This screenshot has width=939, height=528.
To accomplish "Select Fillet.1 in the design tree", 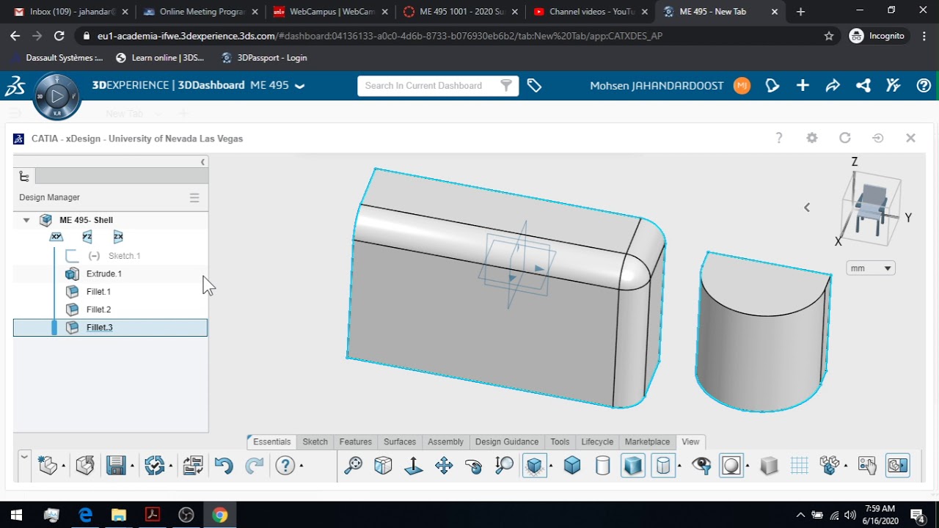I will click(x=99, y=292).
